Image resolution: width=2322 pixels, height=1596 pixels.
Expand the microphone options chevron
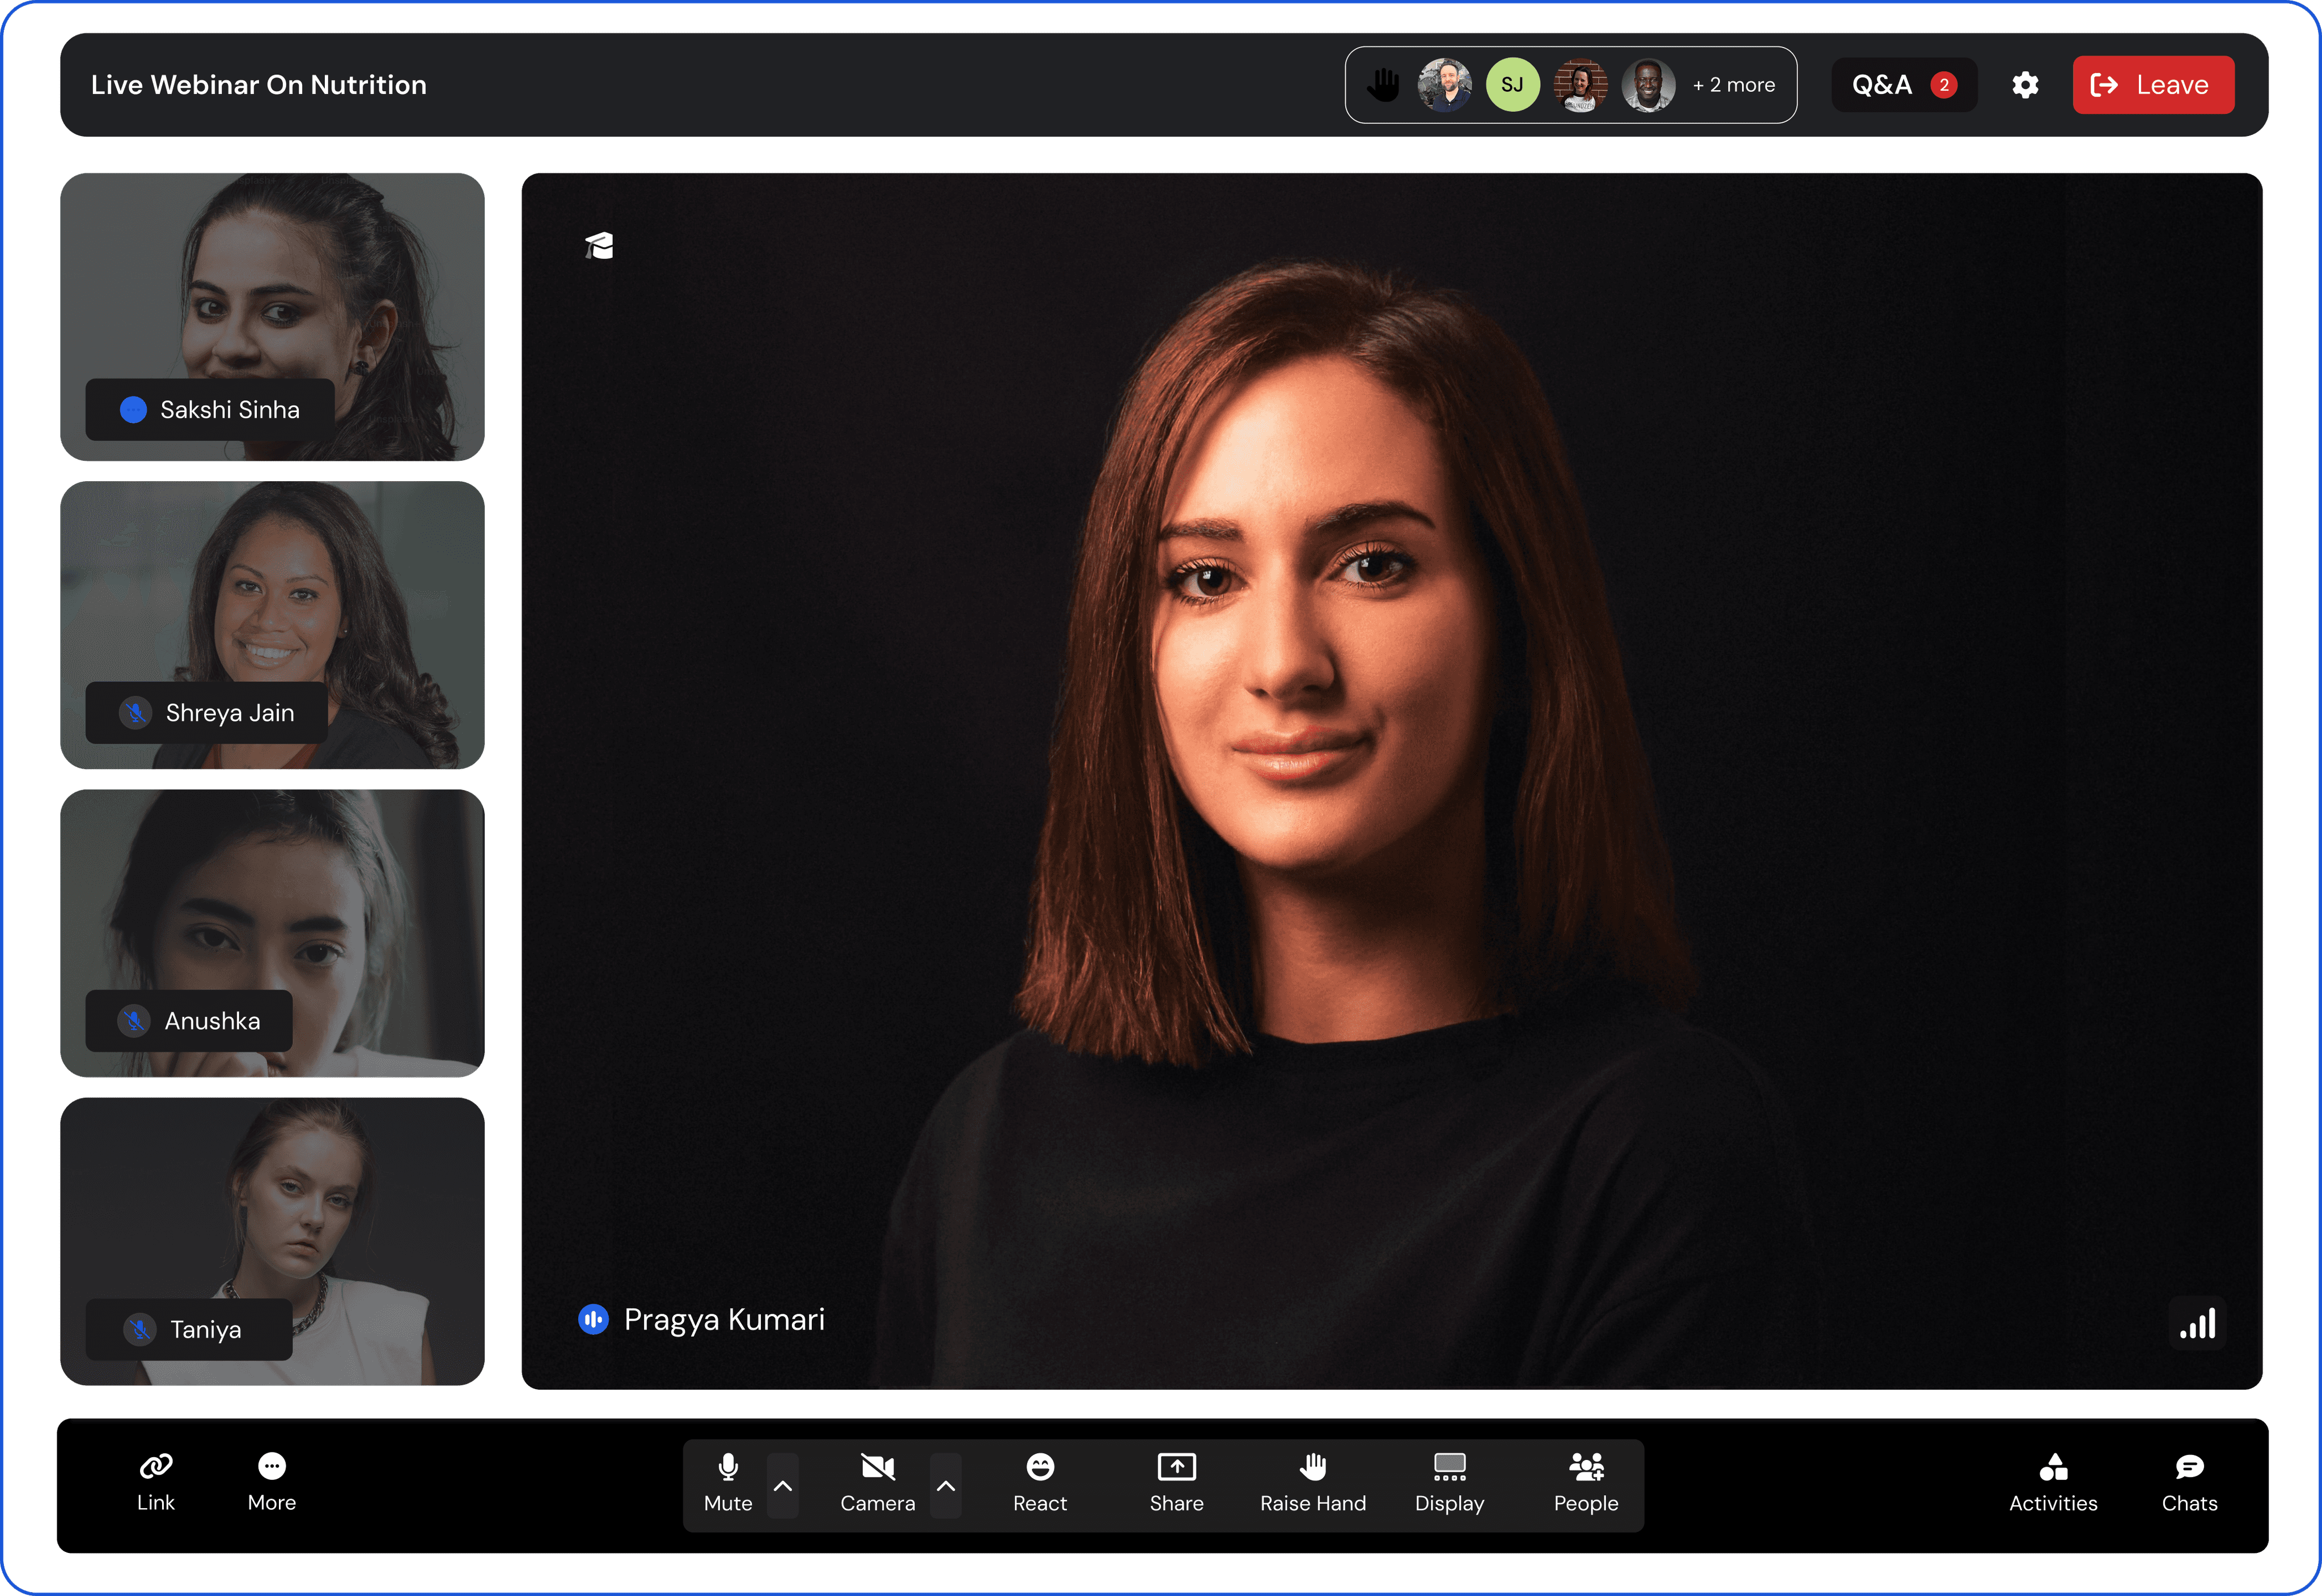(x=783, y=1486)
